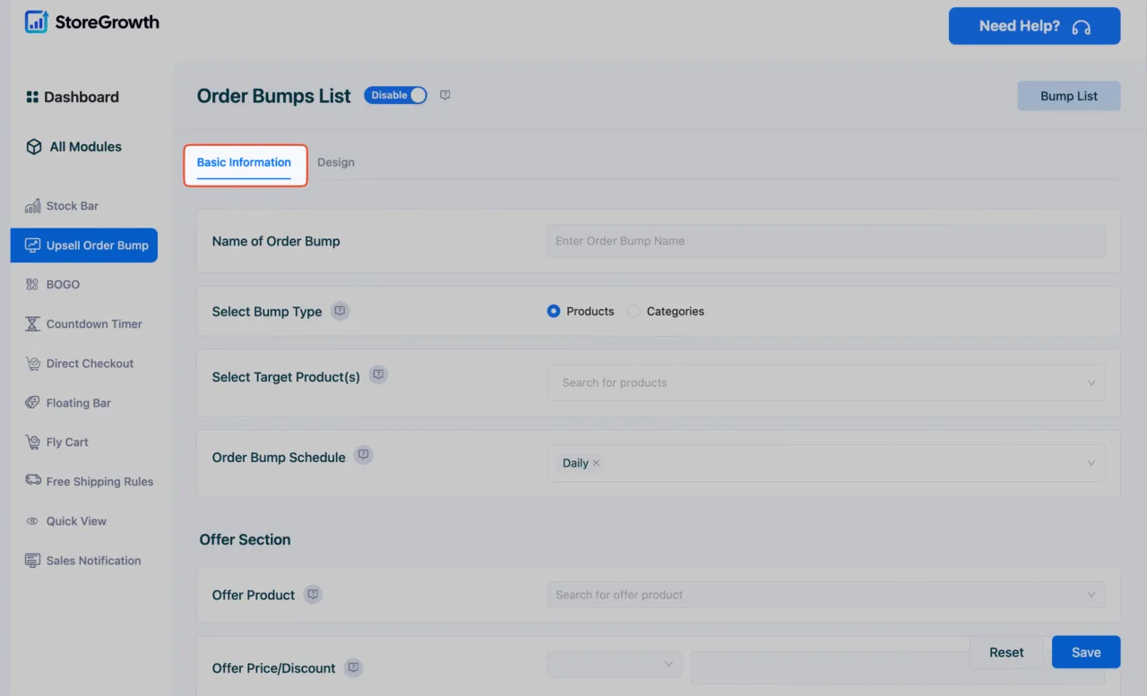Switch to the Basic Information tab
The image size is (1147, 696).
point(244,162)
